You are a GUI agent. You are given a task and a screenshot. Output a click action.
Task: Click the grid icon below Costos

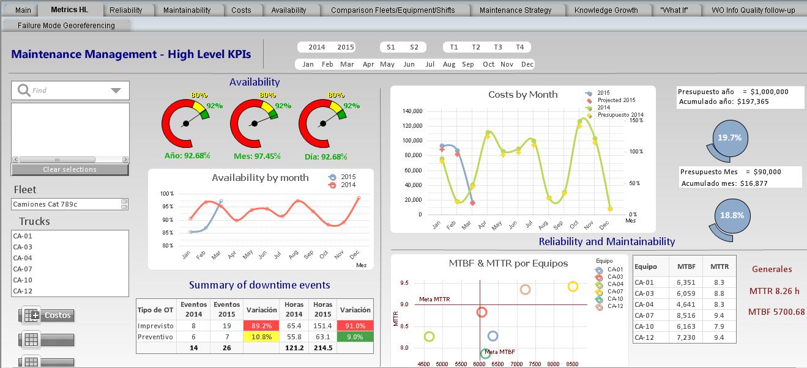coord(31,339)
